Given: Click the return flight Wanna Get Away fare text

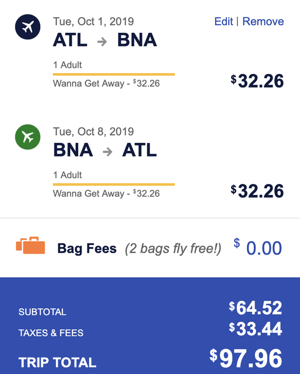Looking at the screenshot, I should click(106, 194).
